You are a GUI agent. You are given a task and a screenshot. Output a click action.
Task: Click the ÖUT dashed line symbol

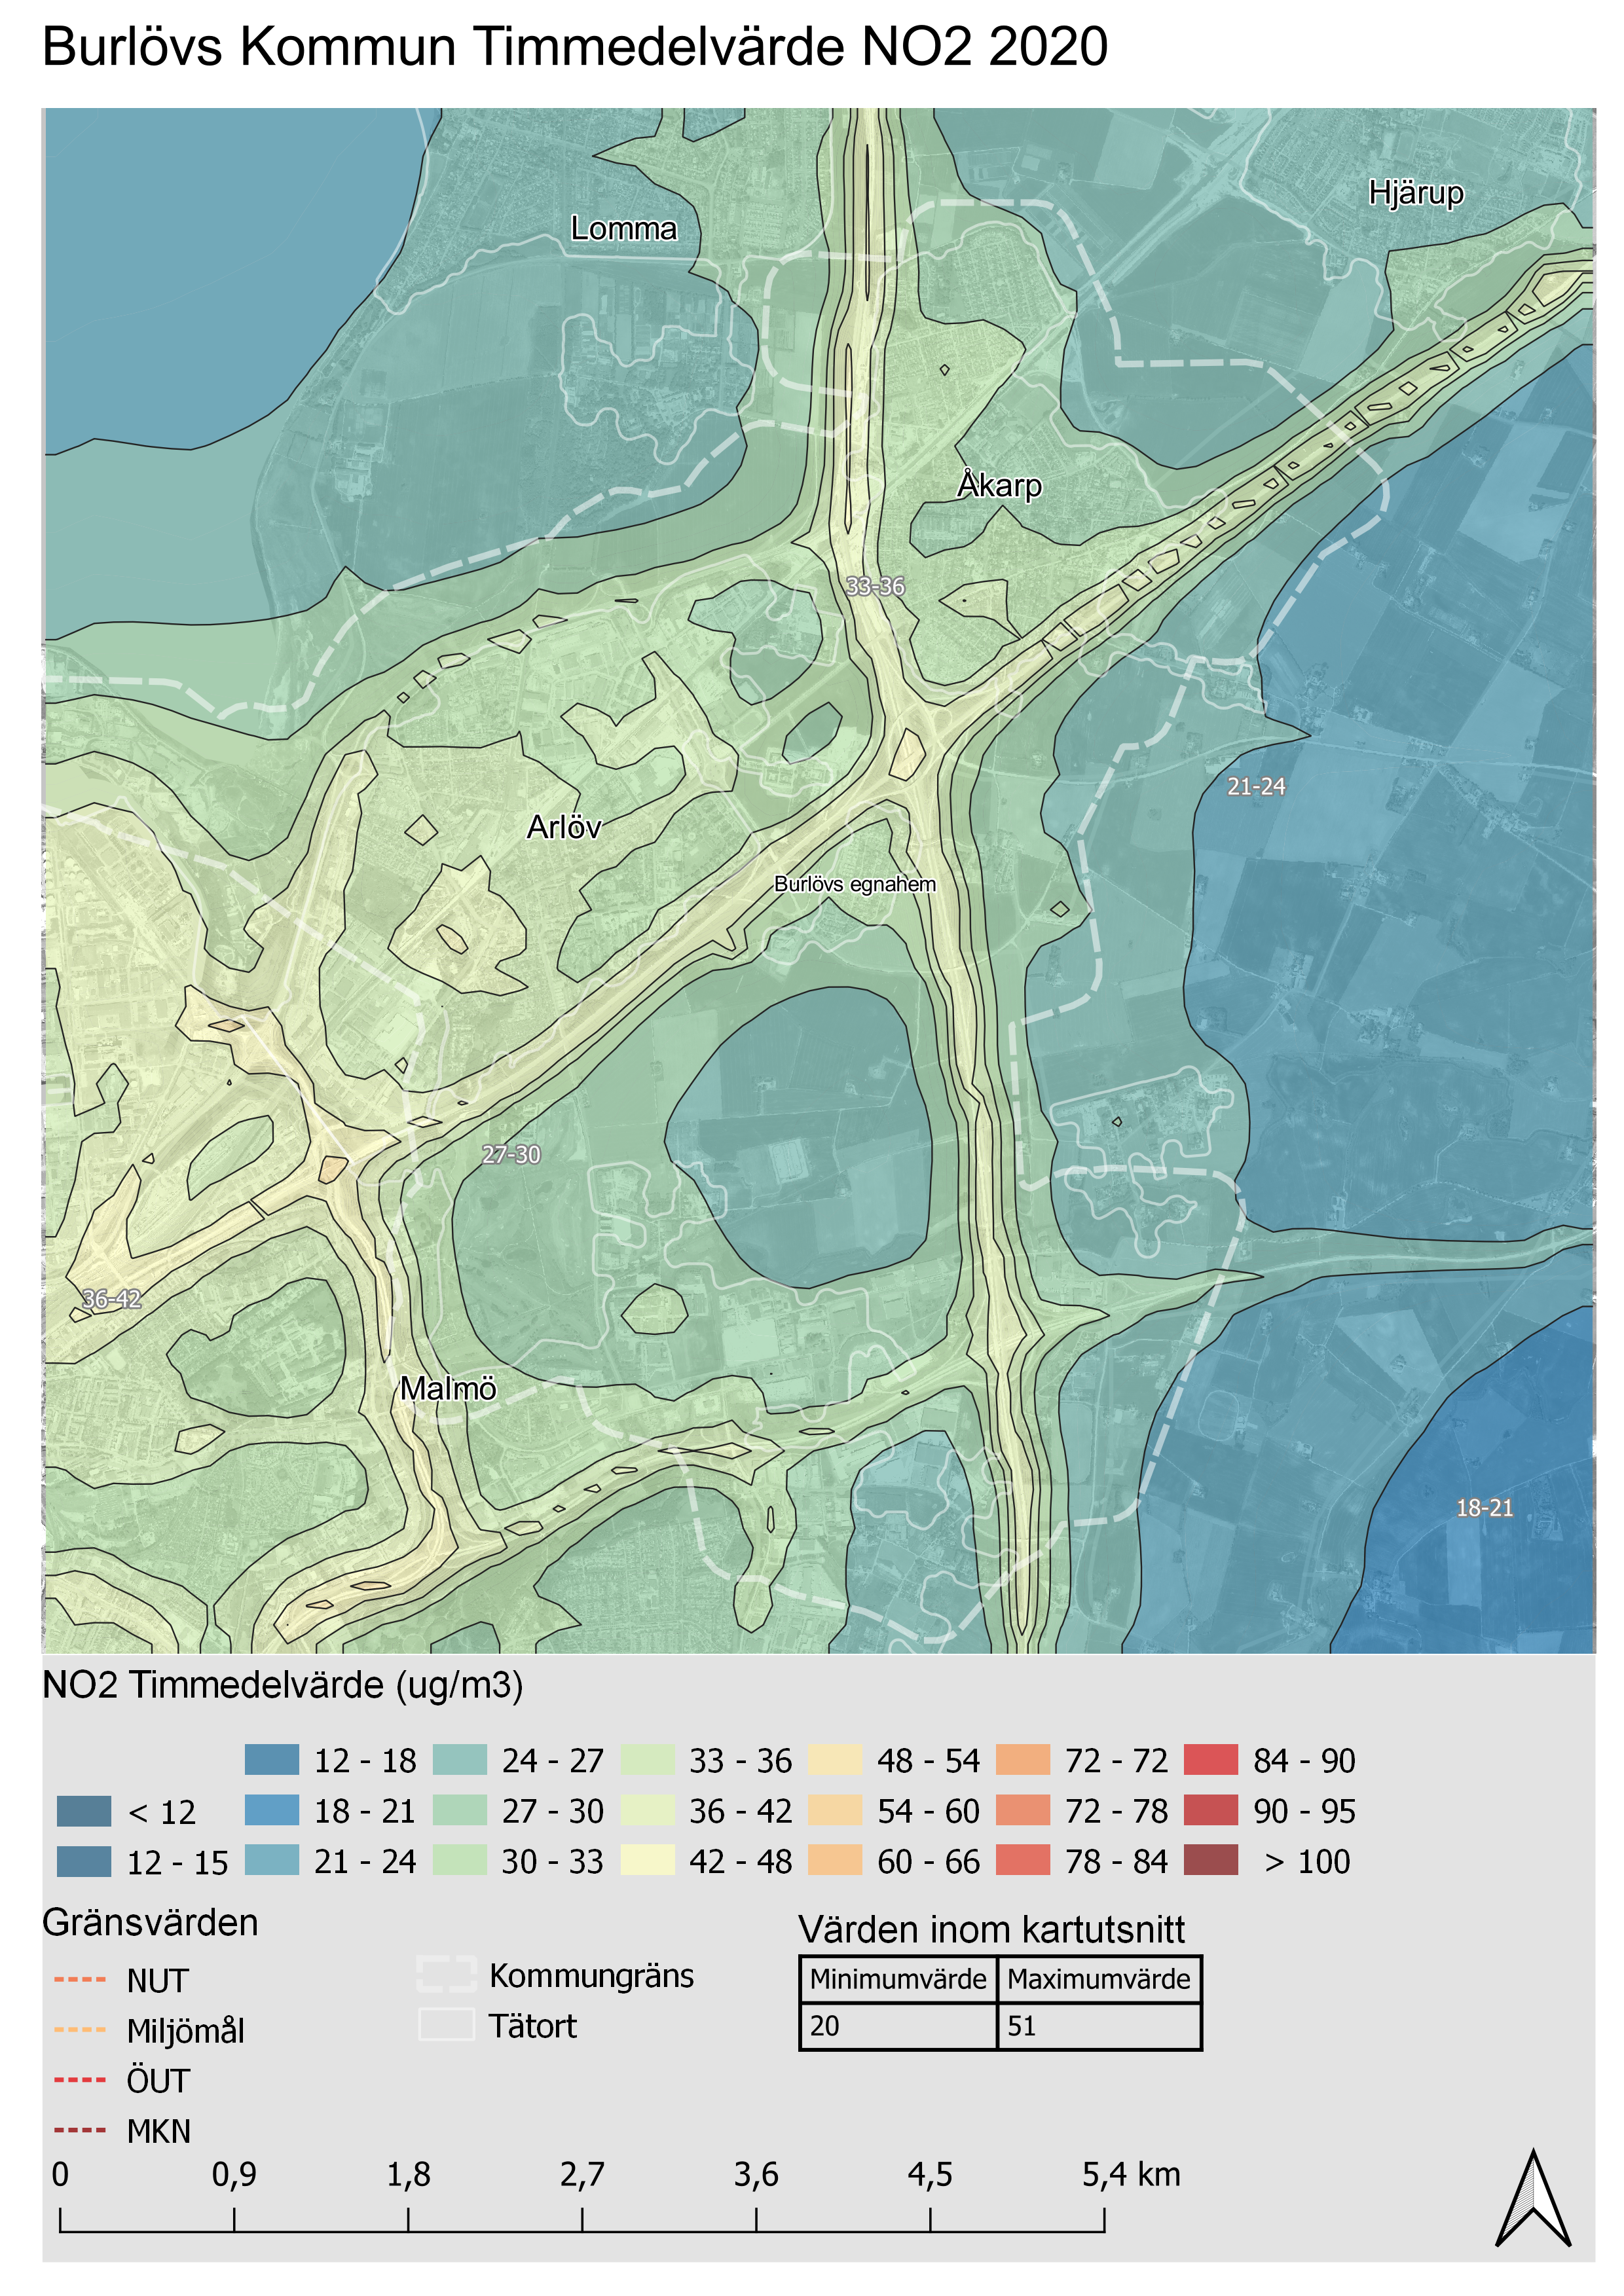point(79,2079)
